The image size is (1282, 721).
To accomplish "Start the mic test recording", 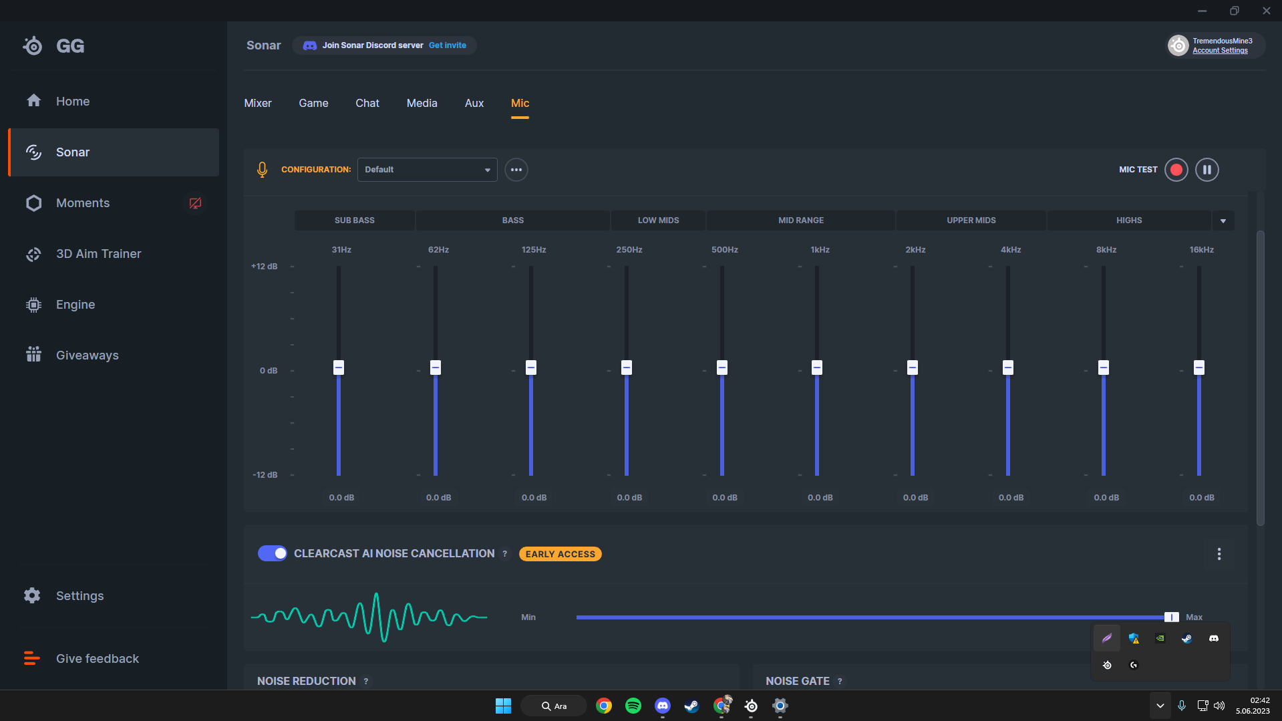I will pyautogui.click(x=1176, y=170).
